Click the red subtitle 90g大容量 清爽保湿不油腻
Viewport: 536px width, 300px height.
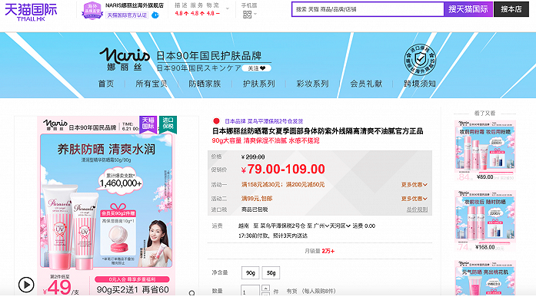point(265,140)
